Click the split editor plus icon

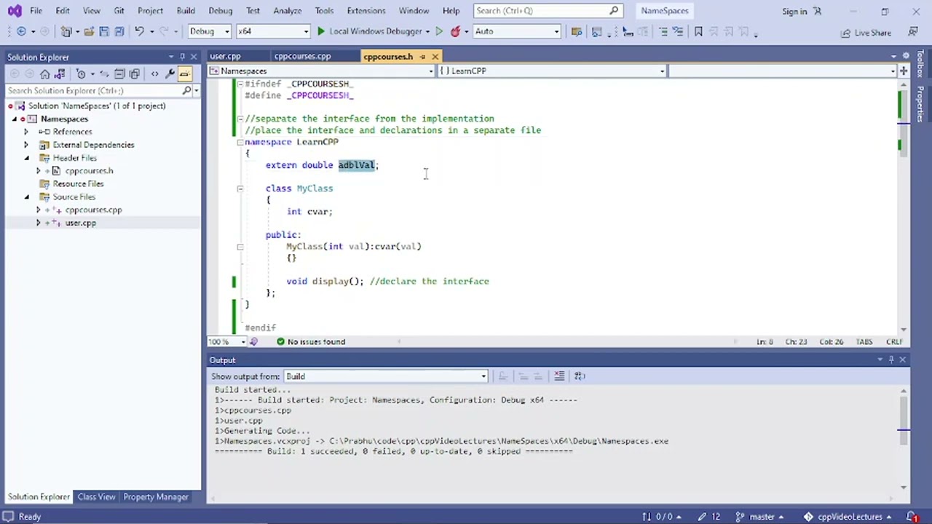coord(904,71)
